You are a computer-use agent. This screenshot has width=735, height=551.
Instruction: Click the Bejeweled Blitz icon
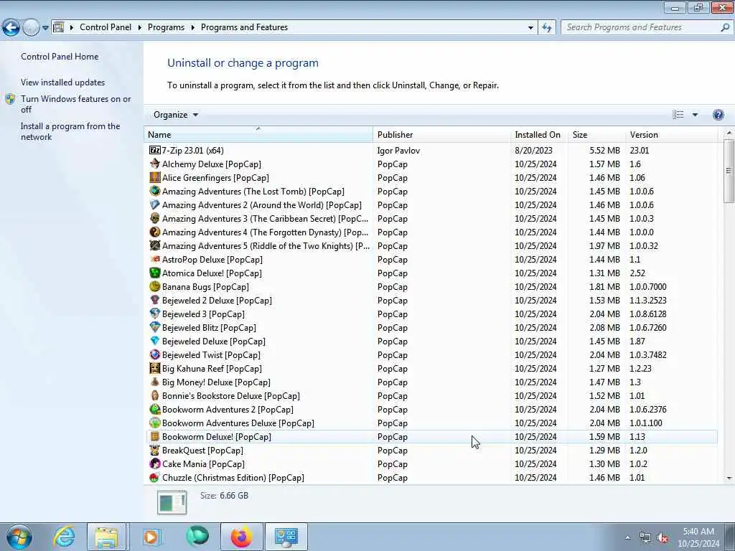(155, 327)
